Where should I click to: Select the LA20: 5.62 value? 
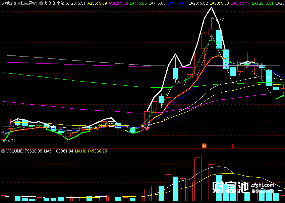tap(198, 3)
